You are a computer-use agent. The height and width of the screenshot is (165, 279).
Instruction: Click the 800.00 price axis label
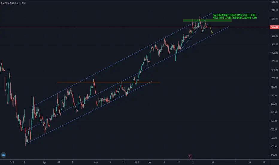tap(275, 121)
